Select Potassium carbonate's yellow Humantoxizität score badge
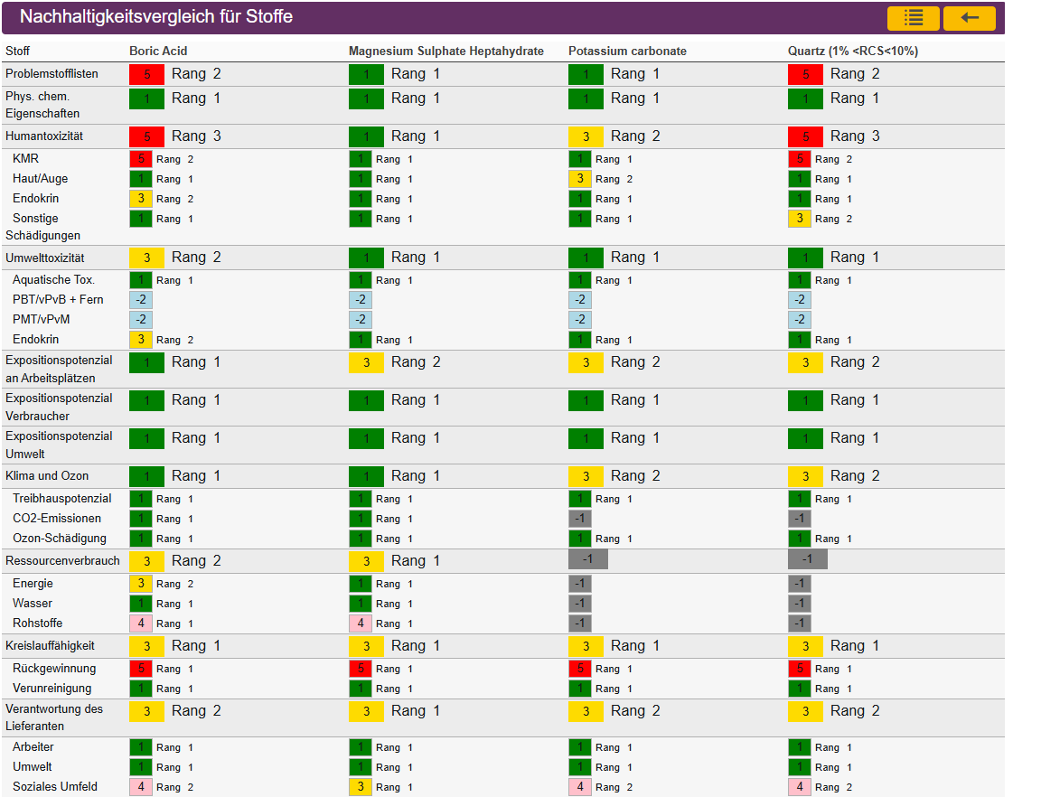 [x=586, y=136]
